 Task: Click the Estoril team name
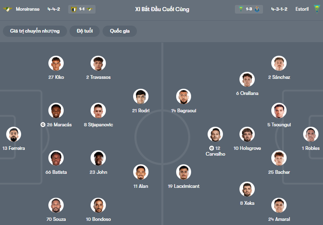(x=304, y=9)
